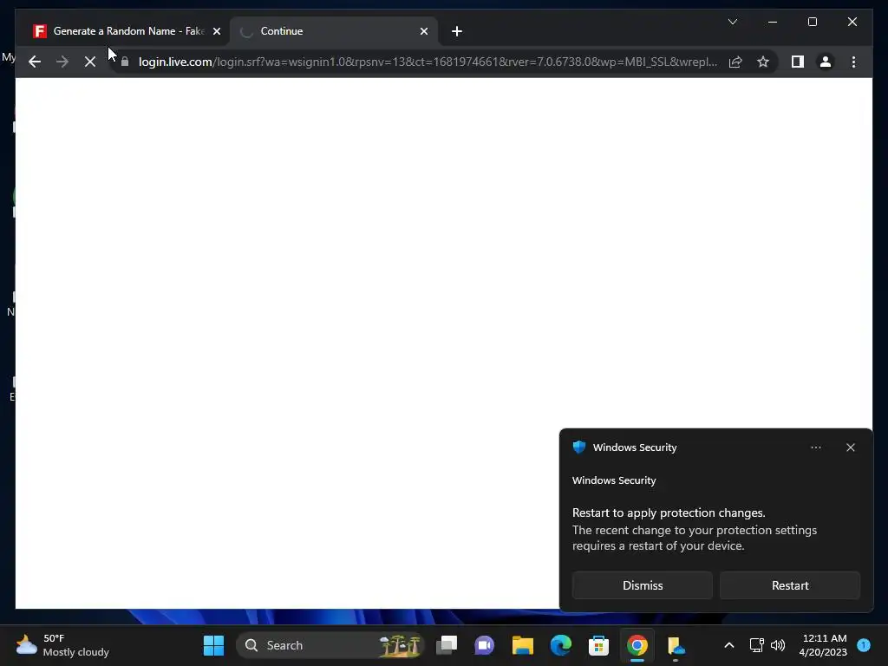View site information lock icon
This screenshot has height=666, width=888.
coord(125,62)
